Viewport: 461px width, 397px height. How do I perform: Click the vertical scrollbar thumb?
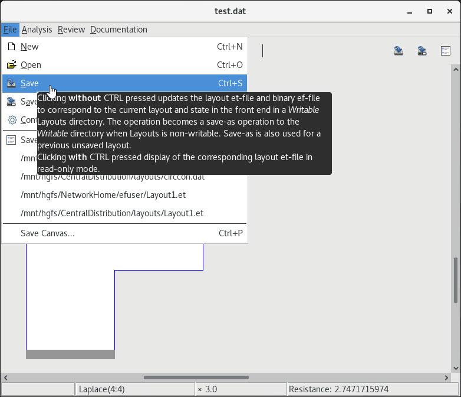click(x=456, y=281)
